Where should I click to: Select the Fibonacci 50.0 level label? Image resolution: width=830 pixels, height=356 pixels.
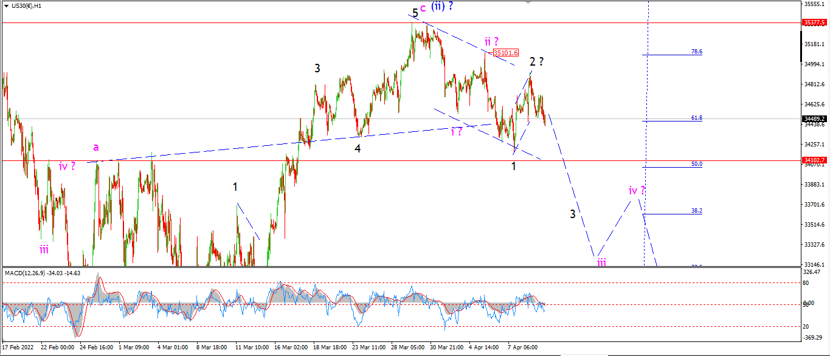pyautogui.click(x=697, y=164)
